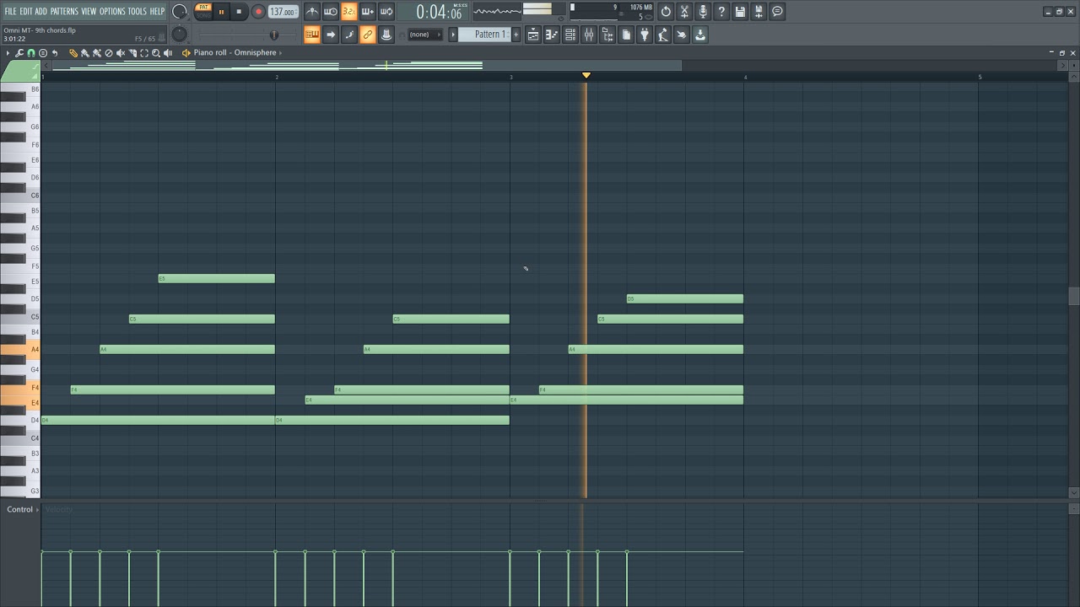This screenshot has height=607, width=1080.
Task: Toggle wait for input to start playing
Action: click(331, 12)
